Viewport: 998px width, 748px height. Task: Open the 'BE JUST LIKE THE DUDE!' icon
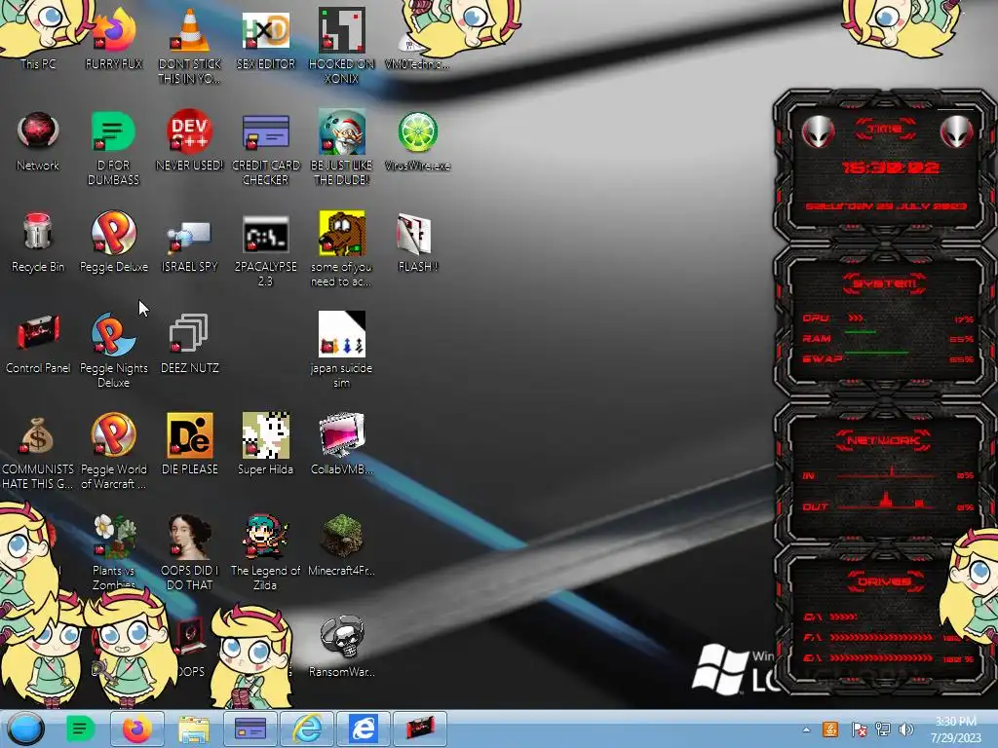click(x=342, y=148)
